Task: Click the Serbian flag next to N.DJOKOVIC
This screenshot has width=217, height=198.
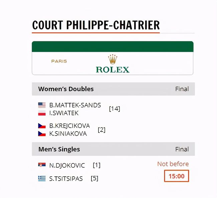Action: (x=42, y=165)
